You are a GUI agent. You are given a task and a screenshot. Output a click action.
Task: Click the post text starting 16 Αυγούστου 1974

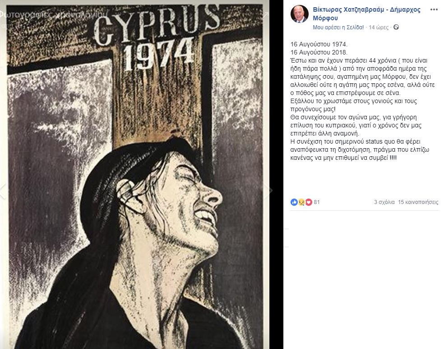coord(362,101)
